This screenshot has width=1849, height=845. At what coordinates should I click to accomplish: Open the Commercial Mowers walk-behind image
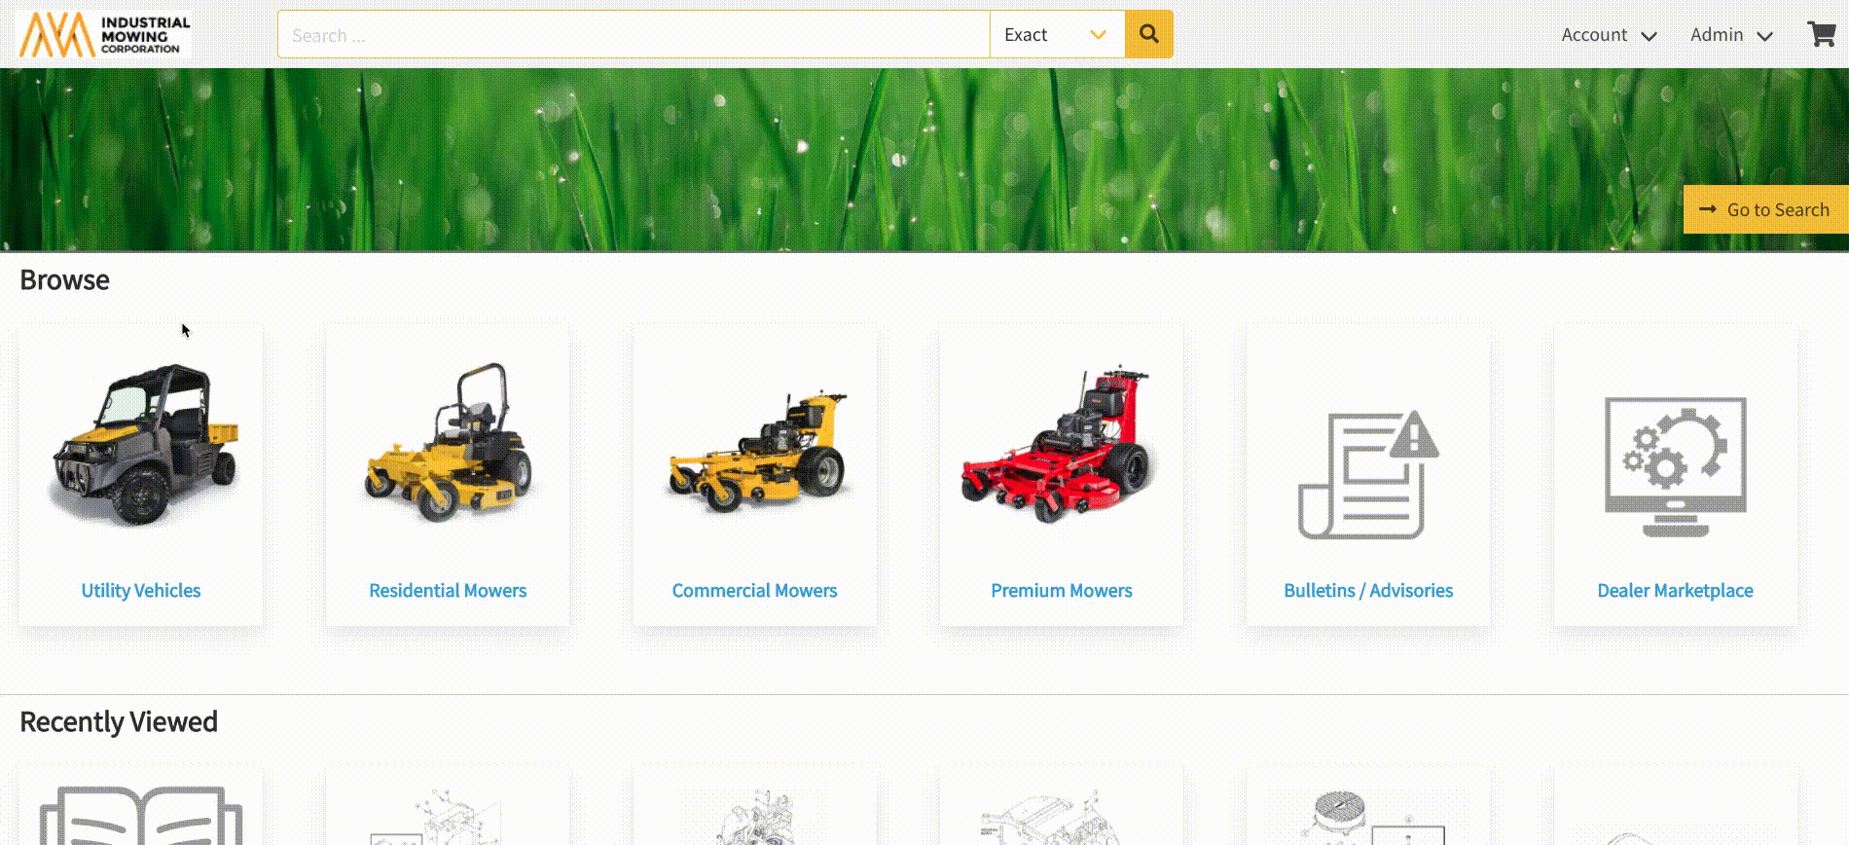755,452
